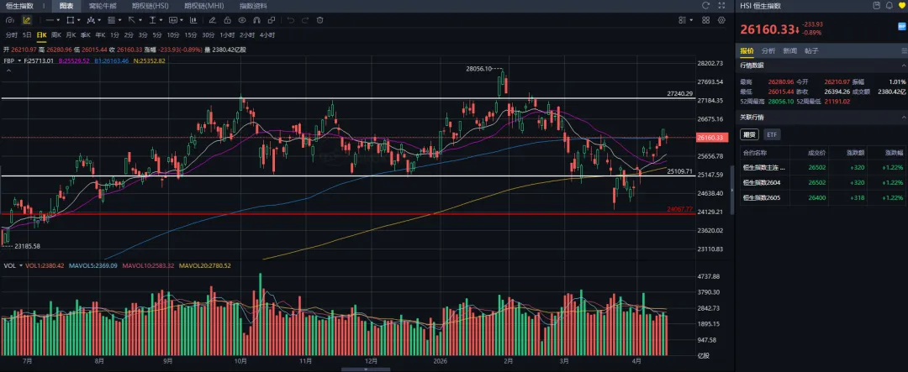Click the bottom panel collapse handle
This screenshot has height=372, width=908.
click(x=367, y=368)
